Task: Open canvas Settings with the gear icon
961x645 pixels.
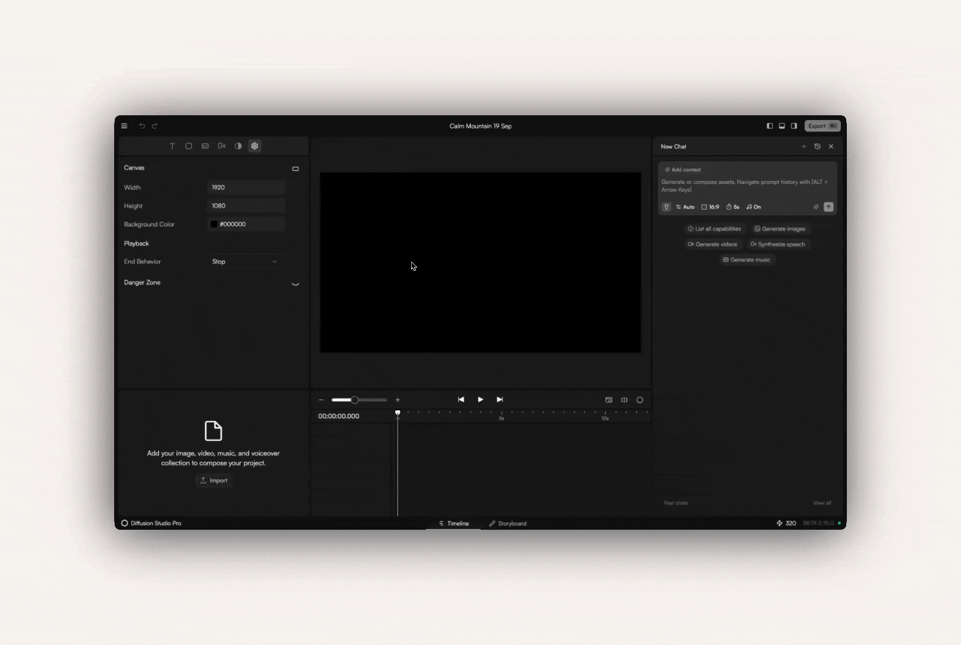Action: pos(255,146)
